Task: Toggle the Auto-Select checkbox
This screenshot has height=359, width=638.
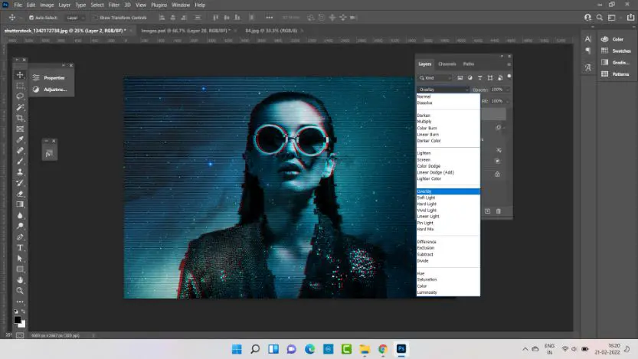Action: pyautogui.click(x=31, y=17)
